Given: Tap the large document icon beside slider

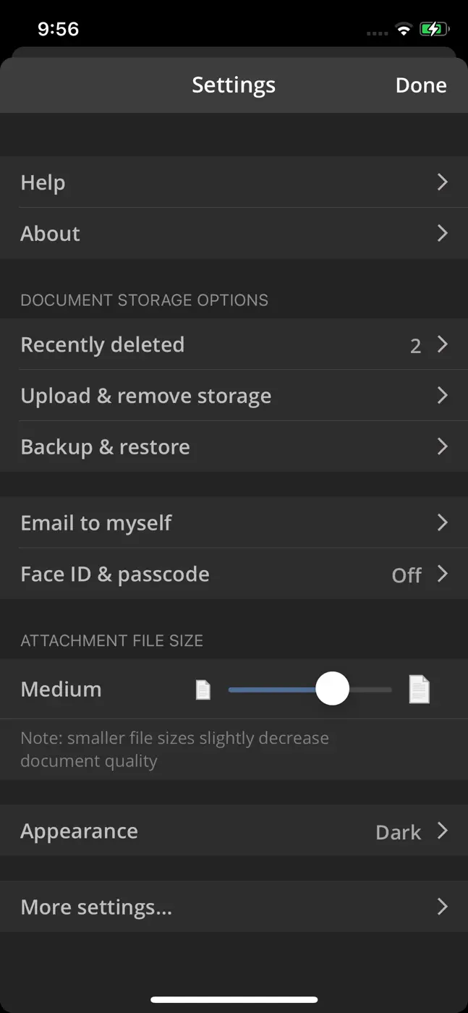Looking at the screenshot, I should 420,689.
